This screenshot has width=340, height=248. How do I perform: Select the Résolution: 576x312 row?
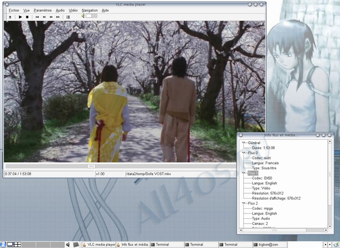tap(268, 193)
